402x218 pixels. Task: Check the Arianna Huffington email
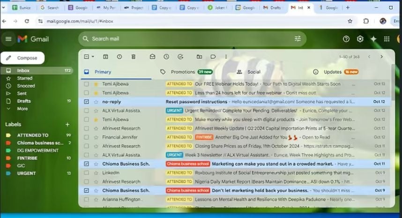point(86,200)
